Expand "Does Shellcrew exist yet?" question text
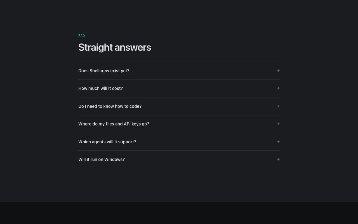Image resolution: width=358 pixels, height=224 pixels. tap(104, 71)
